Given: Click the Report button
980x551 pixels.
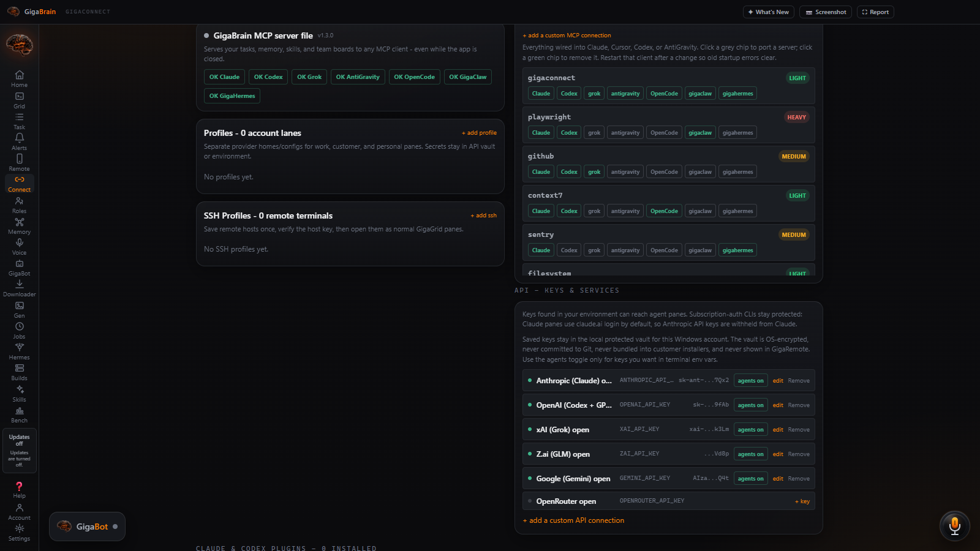Looking at the screenshot, I should point(875,12).
